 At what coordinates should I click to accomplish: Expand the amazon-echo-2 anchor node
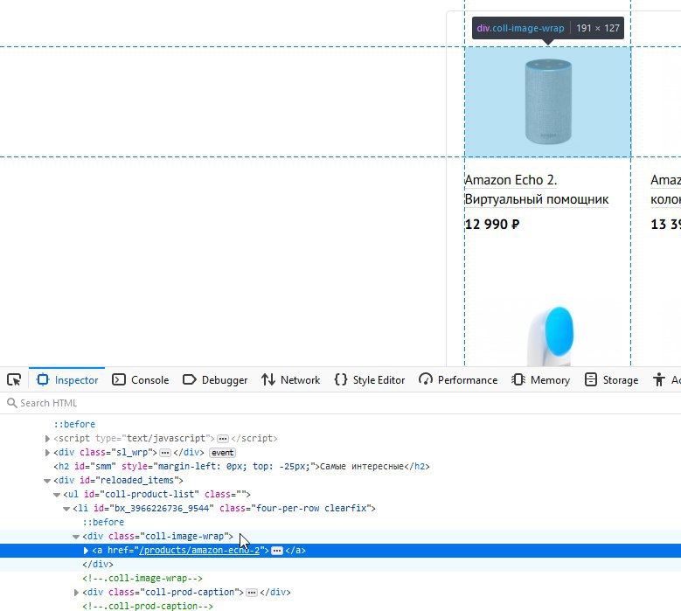tap(86, 551)
